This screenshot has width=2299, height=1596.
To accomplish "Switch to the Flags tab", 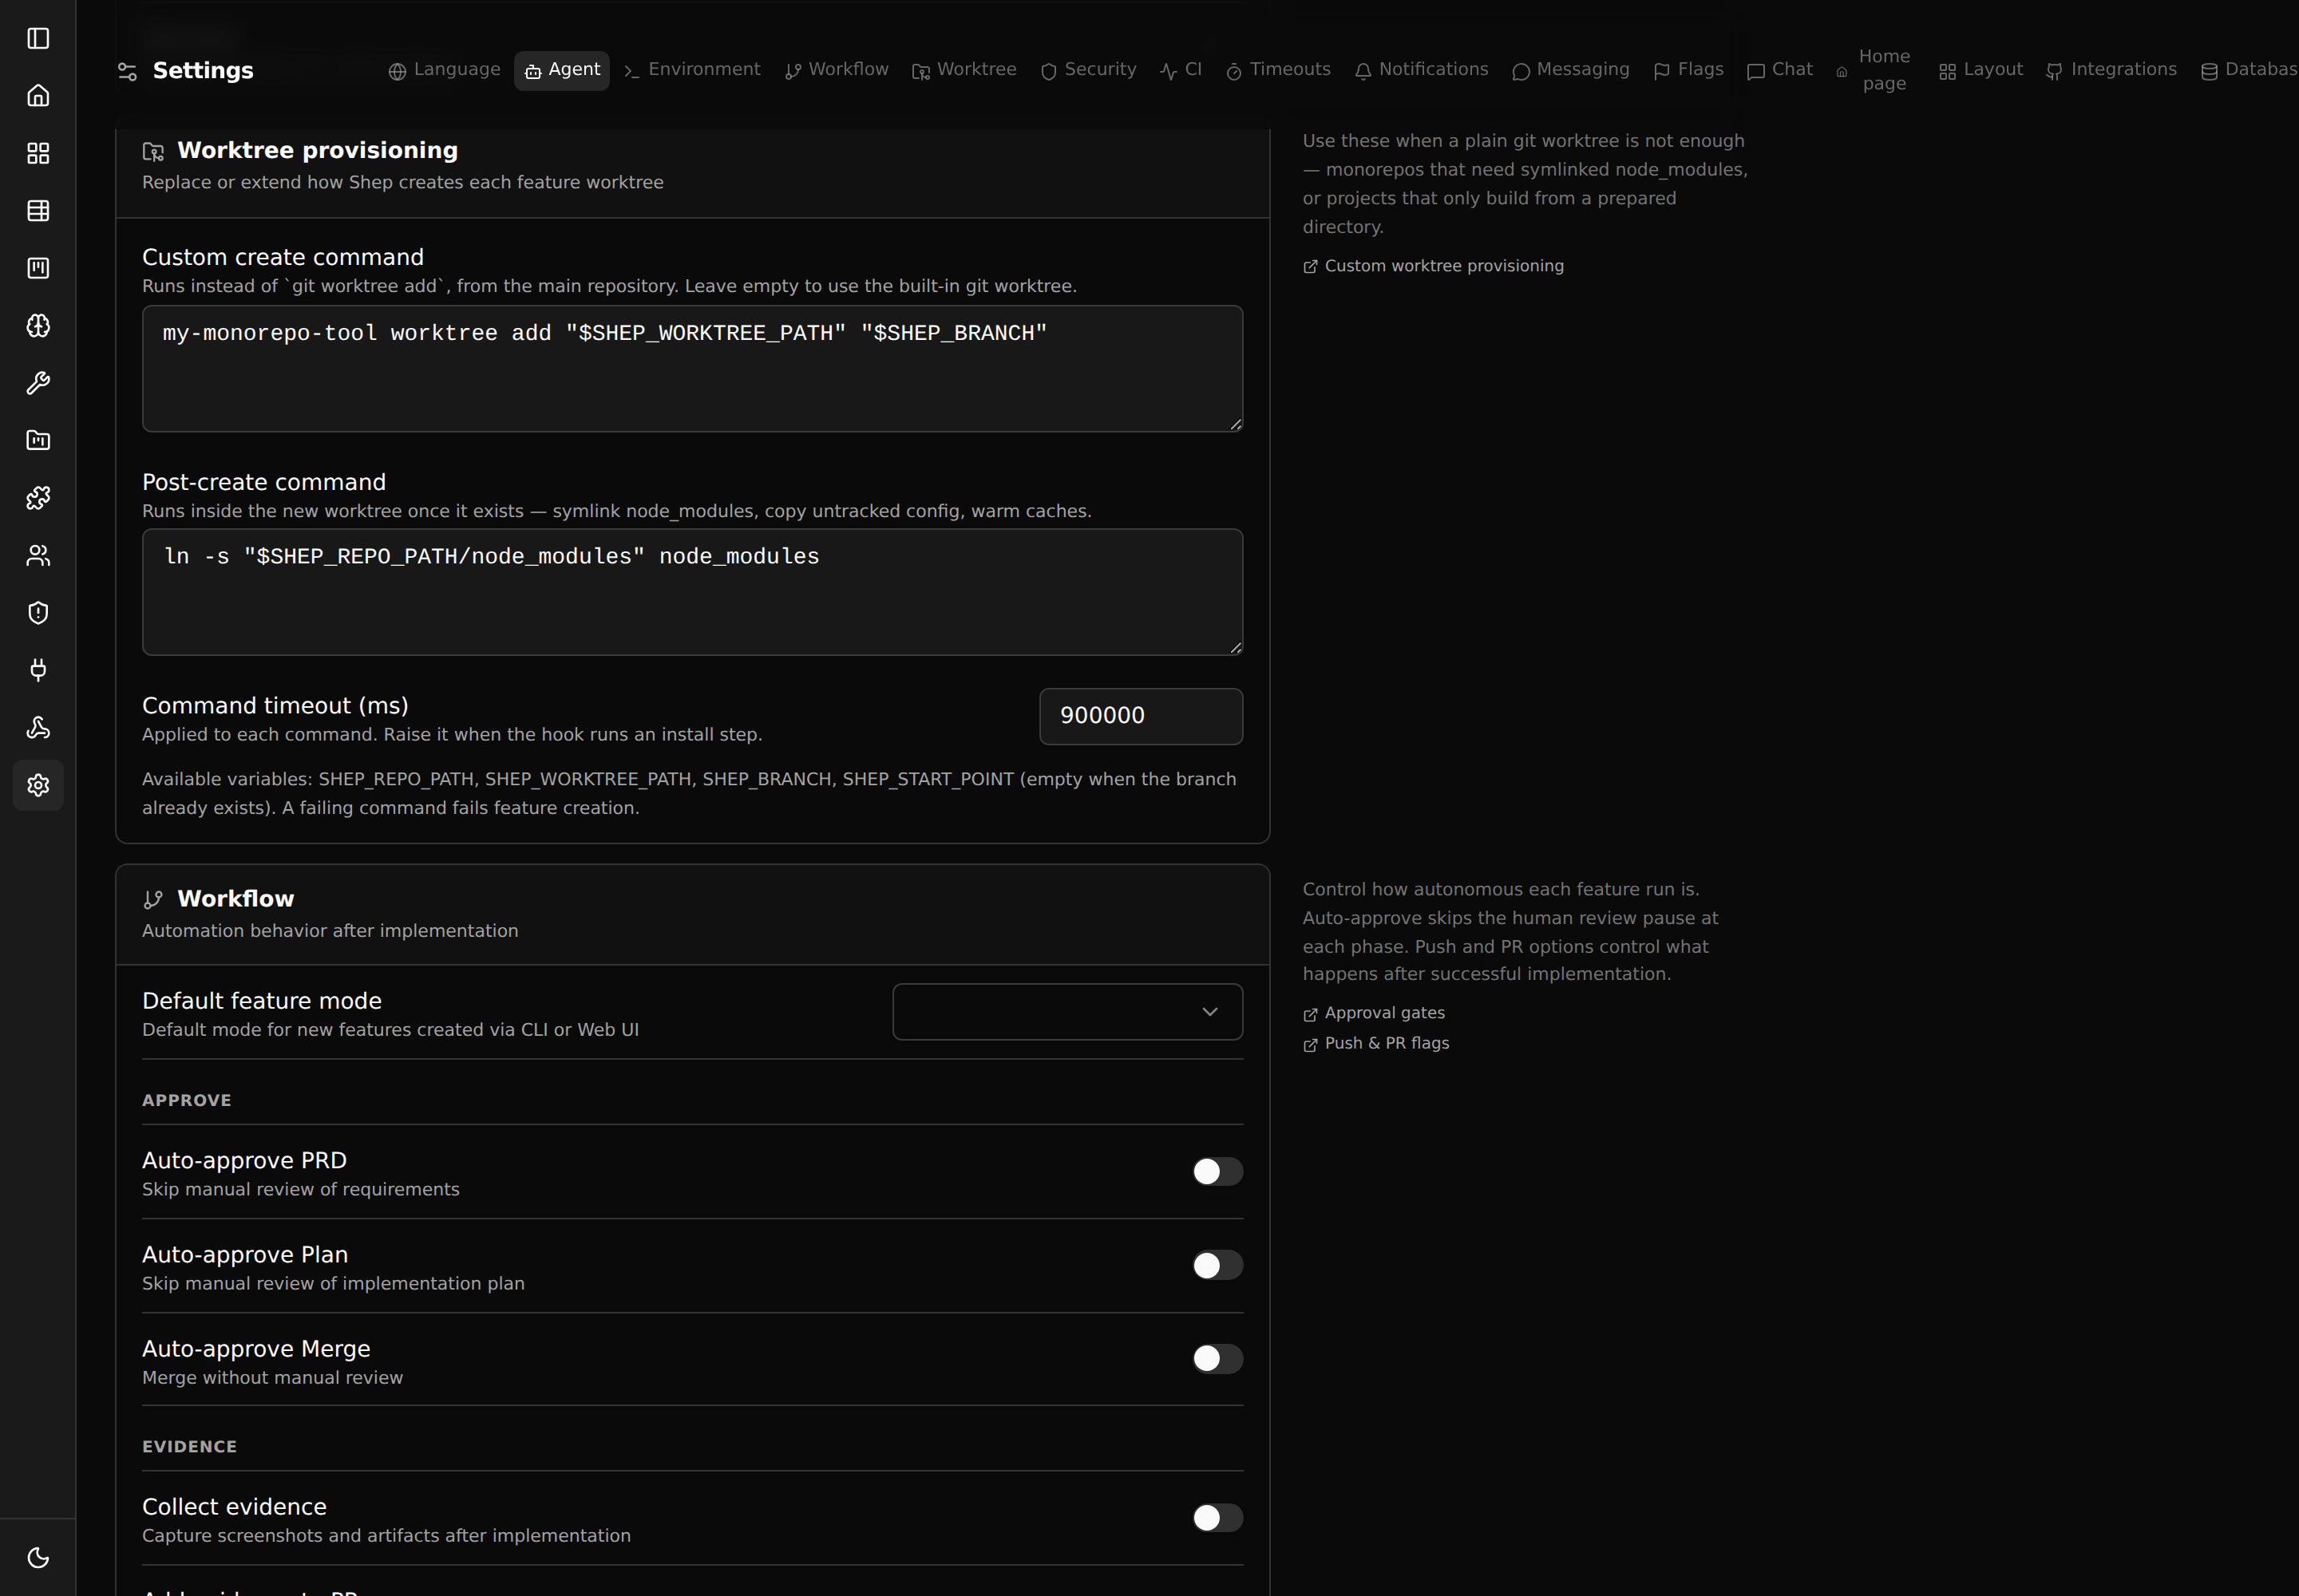I will point(1689,70).
